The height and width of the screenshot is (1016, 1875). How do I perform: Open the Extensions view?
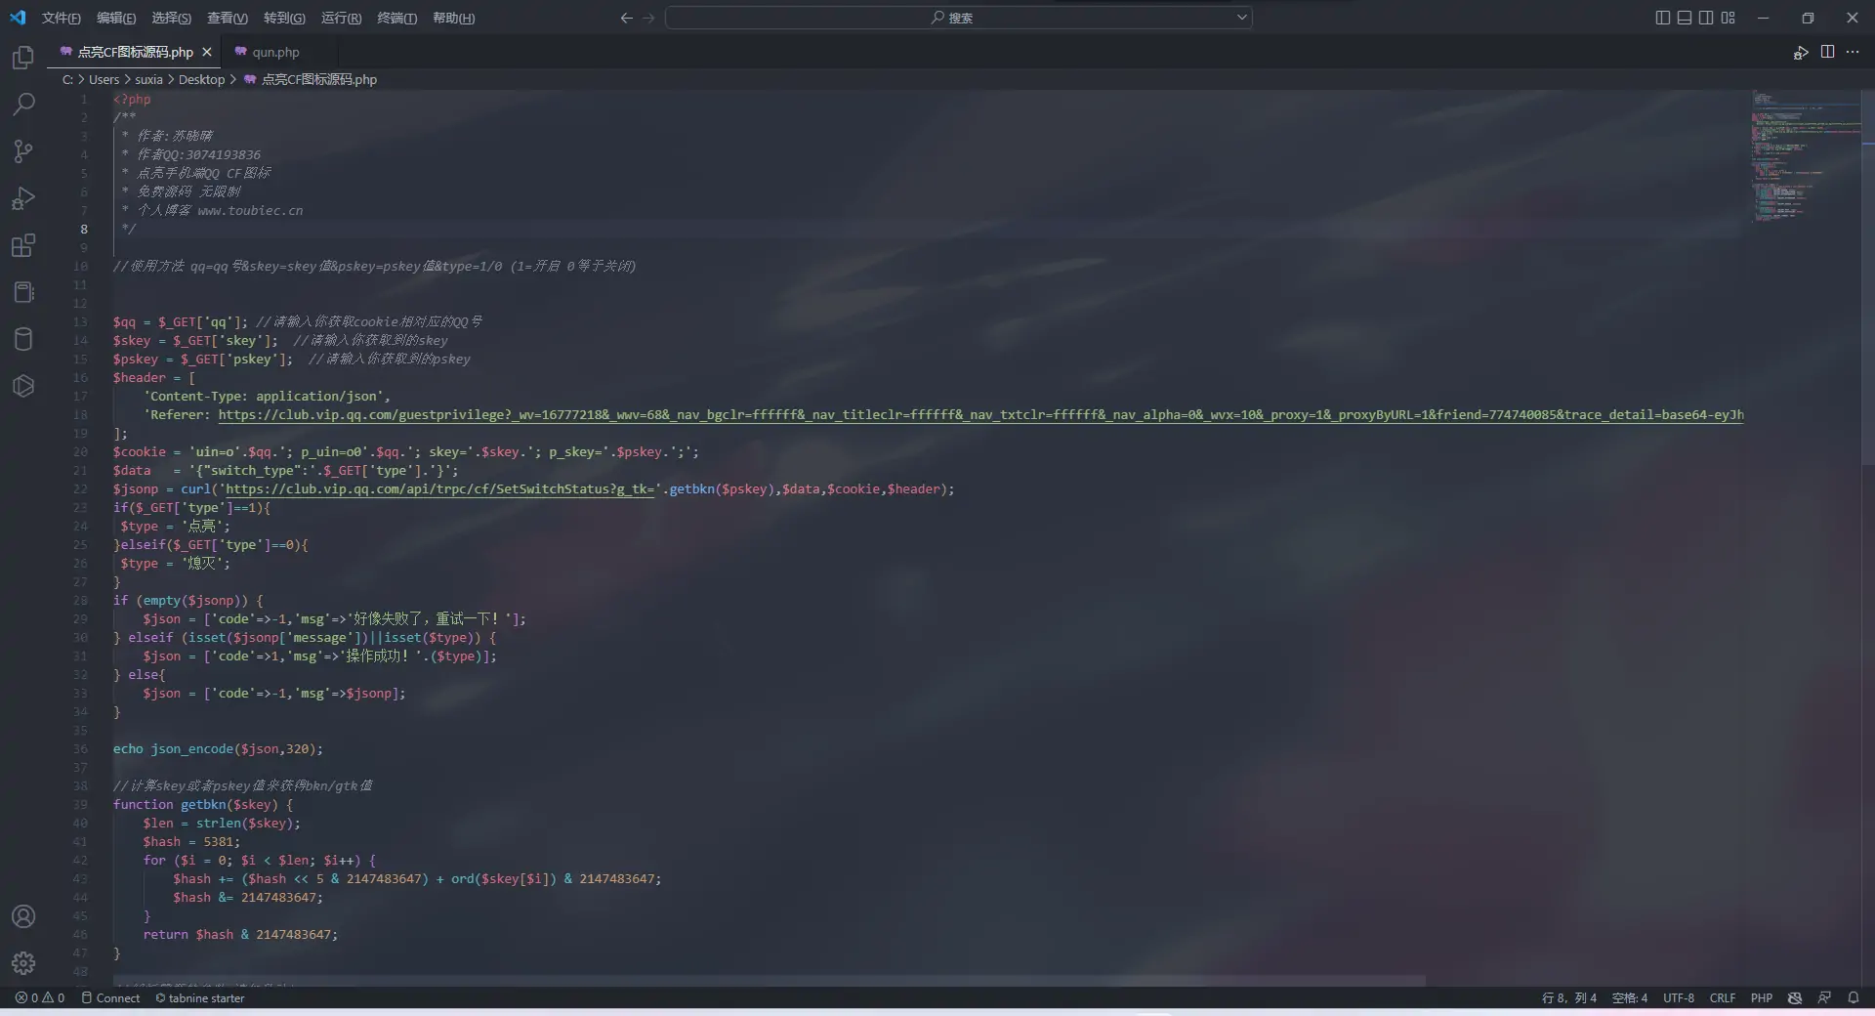click(23, 245)
